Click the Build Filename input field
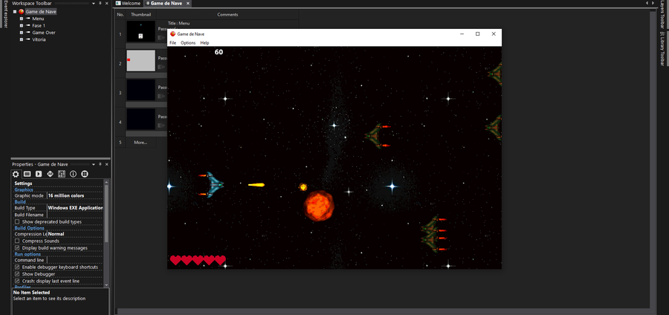The width and height of the screenshot is (669, 315). click(x=74, y=215)
